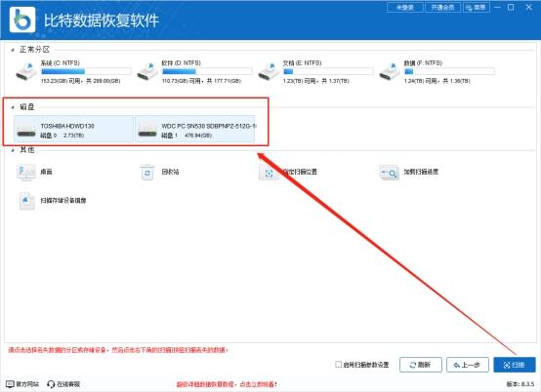Click the WDC PC SN530 disk name
541x392 pixels.
click(x=209, y=126)
